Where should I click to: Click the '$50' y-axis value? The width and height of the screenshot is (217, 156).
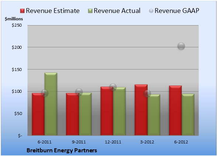pyautogui.click(x=18, y=113)
